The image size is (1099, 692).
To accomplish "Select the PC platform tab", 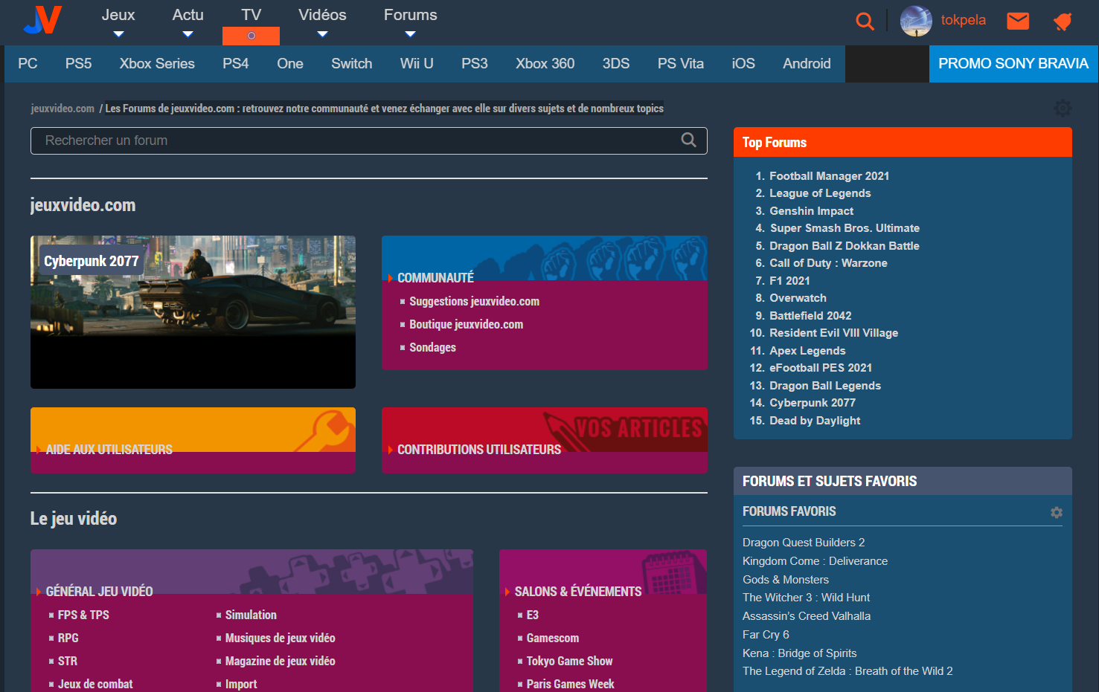I will (28, 64).
